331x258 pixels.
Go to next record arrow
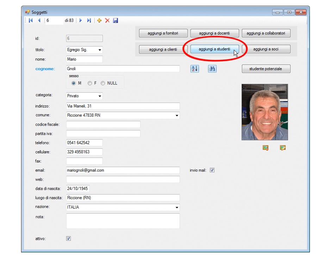[81, 20]
